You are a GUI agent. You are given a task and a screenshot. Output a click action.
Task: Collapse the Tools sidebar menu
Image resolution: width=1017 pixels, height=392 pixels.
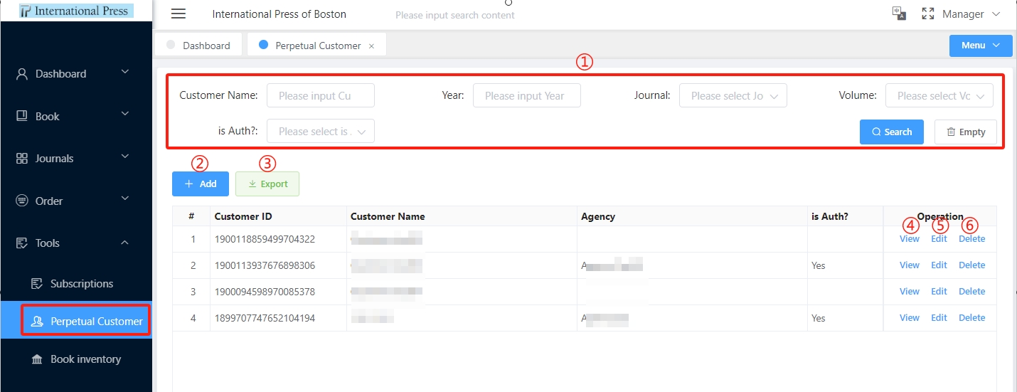tap(125, 243)
